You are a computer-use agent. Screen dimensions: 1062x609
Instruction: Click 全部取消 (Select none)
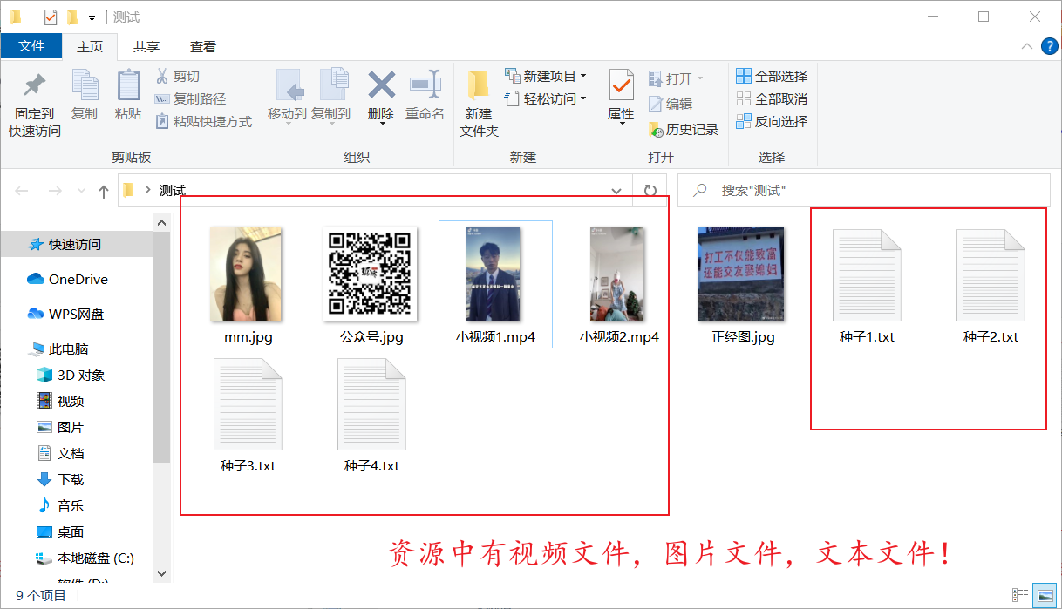tap(772, 99)
